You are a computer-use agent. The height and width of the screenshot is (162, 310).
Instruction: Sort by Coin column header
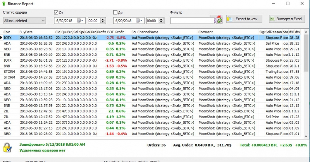pyautogui.click(x=11, y=32)
